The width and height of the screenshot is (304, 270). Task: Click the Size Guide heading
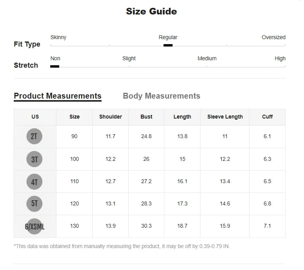151,11
